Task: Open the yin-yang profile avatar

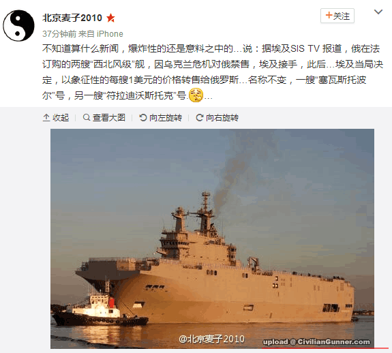Action: point(19,25)
